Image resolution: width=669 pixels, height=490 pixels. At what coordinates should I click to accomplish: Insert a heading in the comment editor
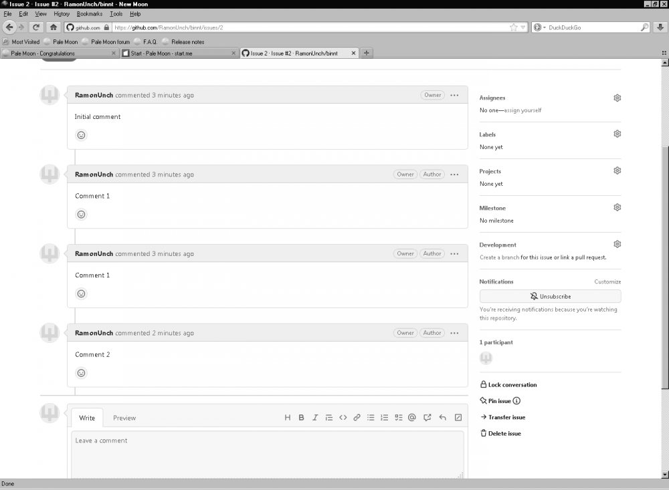tap(288, 418)
